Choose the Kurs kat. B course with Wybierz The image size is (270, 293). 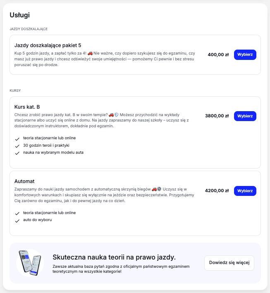pos(245,116)
